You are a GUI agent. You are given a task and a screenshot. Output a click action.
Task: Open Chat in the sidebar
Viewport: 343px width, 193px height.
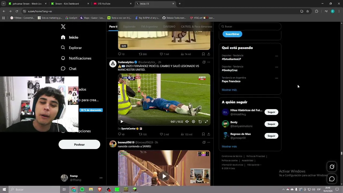point(69,69)
